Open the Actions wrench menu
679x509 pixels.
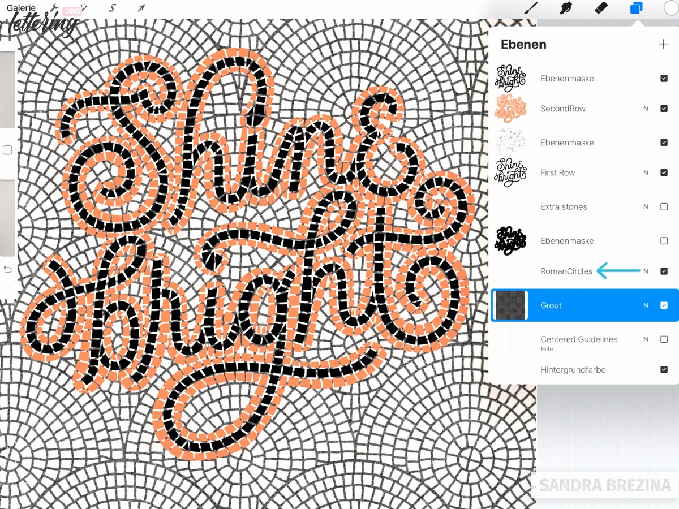[x=55, y=8]
